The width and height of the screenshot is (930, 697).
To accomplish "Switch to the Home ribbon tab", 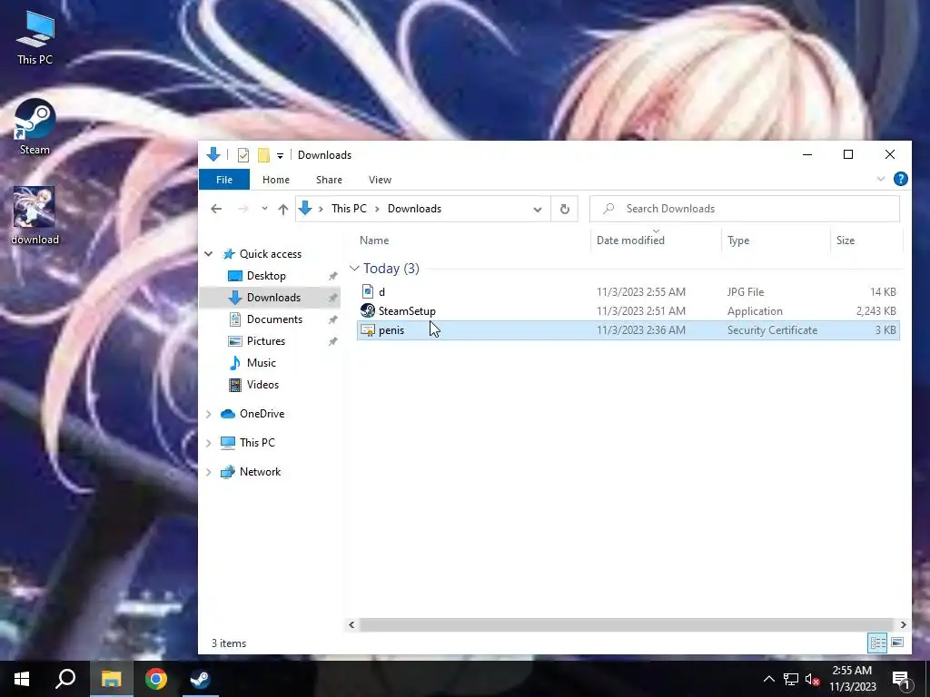I will (276, 180).
